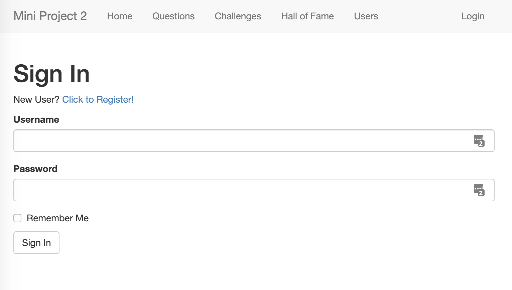Open the Hall of Fame page
512x290 pixels.
(x=307, y=16)
